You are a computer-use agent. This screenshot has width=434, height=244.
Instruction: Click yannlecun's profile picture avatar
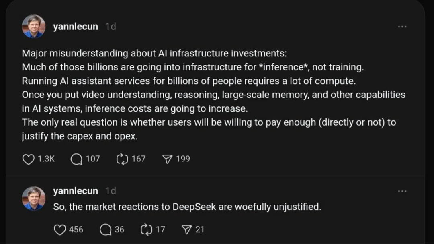34,27
